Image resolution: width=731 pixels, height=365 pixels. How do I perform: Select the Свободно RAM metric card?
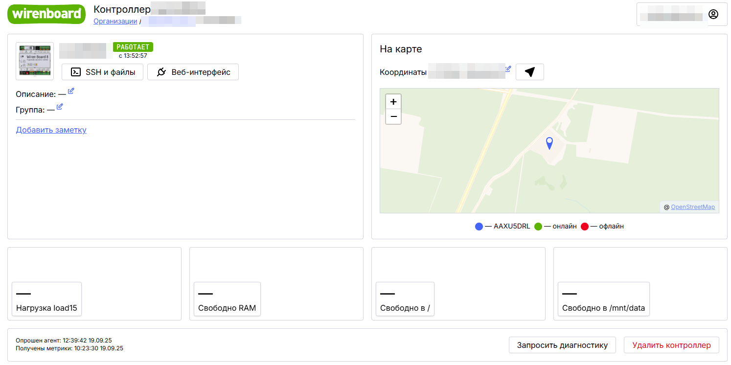227,299
